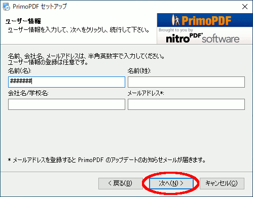Click the 次へ(N) > button
253x197 pixels.
171,183
